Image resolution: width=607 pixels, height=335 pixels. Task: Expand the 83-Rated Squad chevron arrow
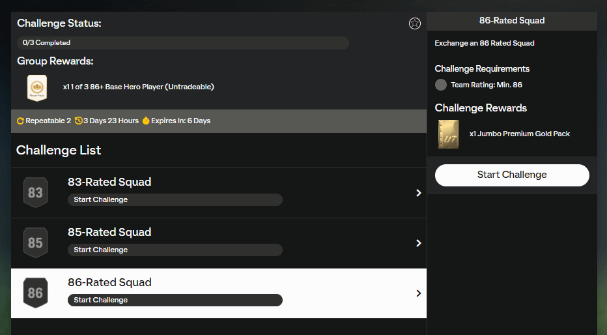(x=418, y=193)
